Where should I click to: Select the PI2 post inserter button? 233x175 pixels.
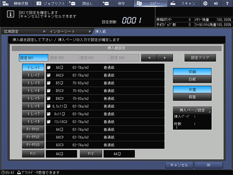[91, 154]
